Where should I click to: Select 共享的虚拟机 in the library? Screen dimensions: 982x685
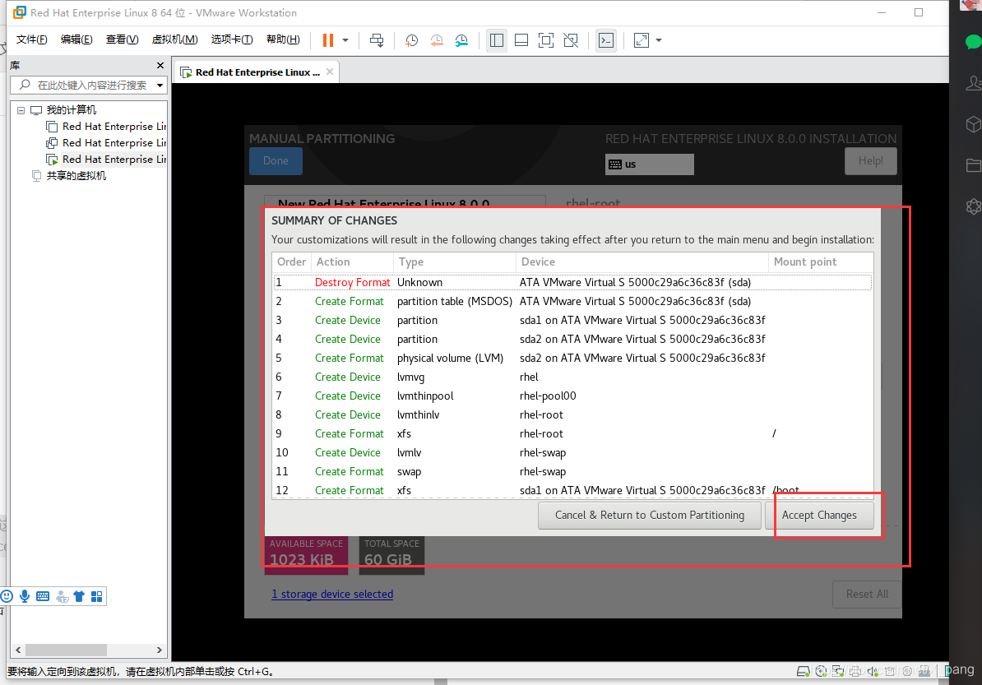76,176
